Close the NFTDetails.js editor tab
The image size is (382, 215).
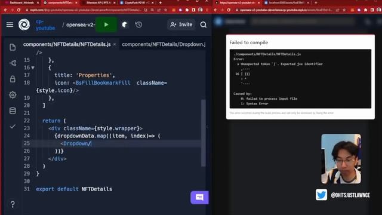(x=115, y=44)
